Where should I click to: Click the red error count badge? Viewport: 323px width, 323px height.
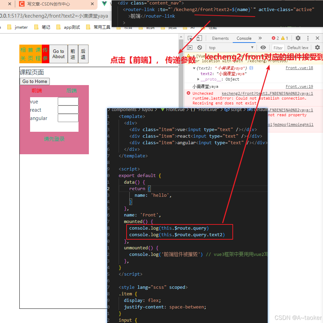tap(275, 38)
